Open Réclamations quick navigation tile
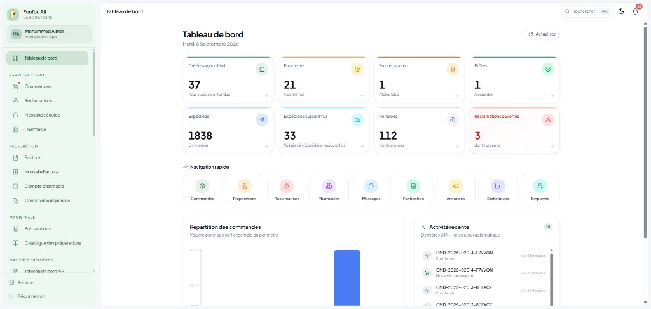The width and height of the screenshot is (651, 309). coord(287,190)
